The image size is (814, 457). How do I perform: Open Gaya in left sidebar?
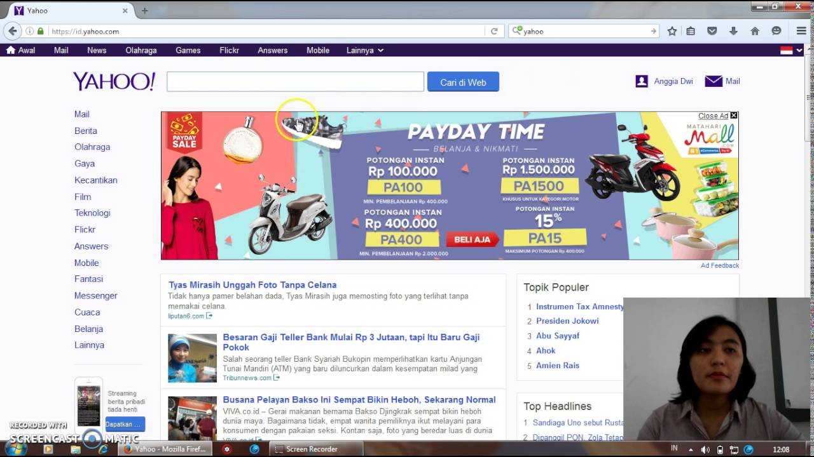[x=85, y=163]
